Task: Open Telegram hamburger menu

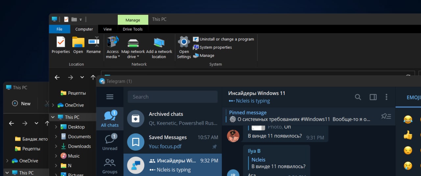Action: pyautogui.click(x=110, y=97)
